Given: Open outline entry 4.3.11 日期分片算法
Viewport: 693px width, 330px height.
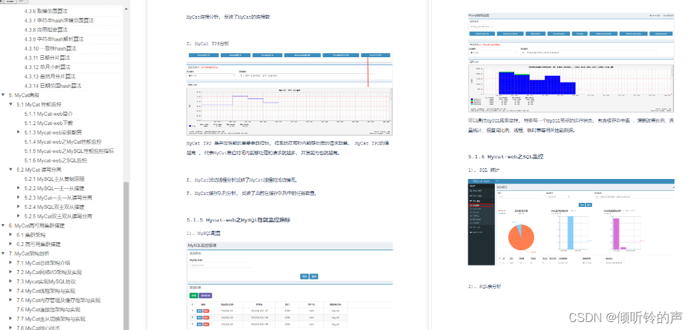Looking at the screenshot, I should (47, 57).
